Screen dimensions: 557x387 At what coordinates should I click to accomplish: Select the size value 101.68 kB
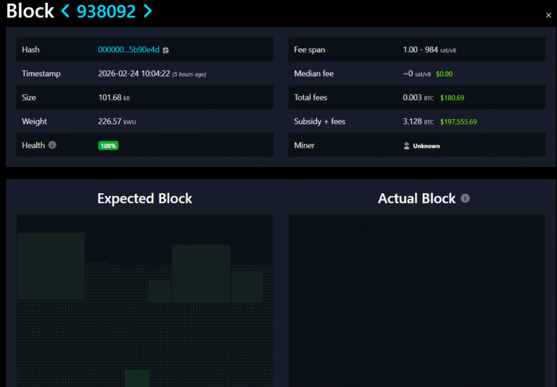(x=114, y=97)
